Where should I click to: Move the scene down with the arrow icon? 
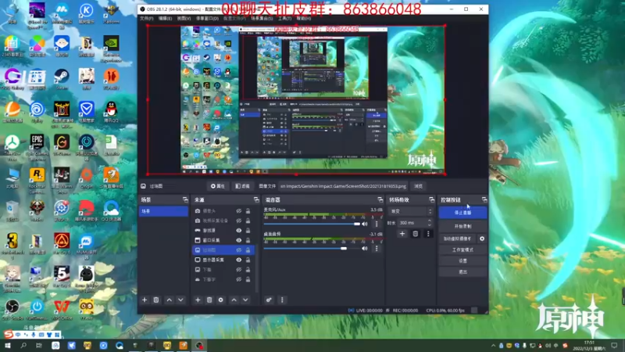(180, 300)
